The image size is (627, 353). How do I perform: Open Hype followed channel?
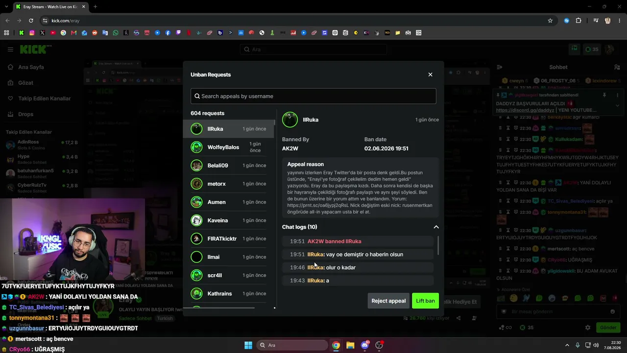[x=42, y=159]
